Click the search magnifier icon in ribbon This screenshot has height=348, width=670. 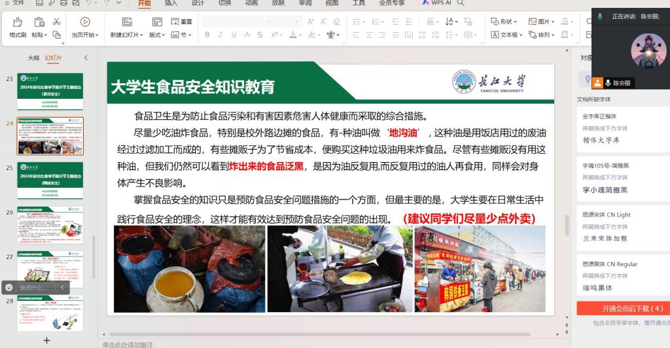tap(461, 3)
